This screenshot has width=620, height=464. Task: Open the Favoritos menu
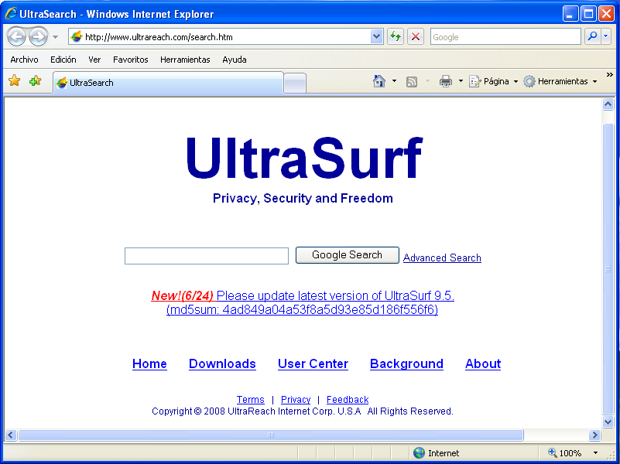click(131, 60)
